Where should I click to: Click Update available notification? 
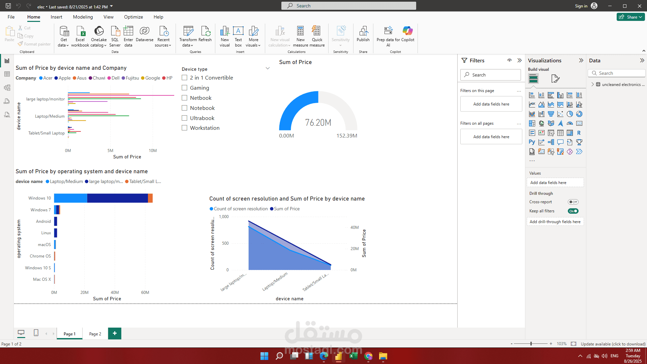613,344
